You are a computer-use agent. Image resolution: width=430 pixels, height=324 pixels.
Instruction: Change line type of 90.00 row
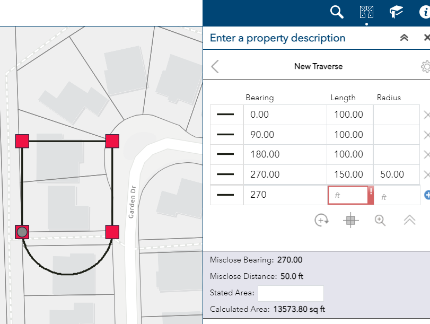tap(225, 135)
